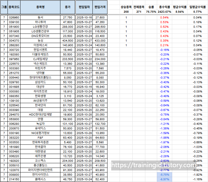Click entry price 62,100 for 한국단자
The width and height of the screenshot is (208, 182).
click(100, 105)
